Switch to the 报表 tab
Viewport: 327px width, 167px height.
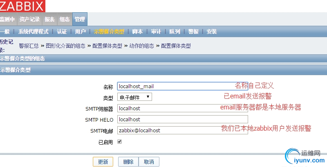(x=49, y=19)
